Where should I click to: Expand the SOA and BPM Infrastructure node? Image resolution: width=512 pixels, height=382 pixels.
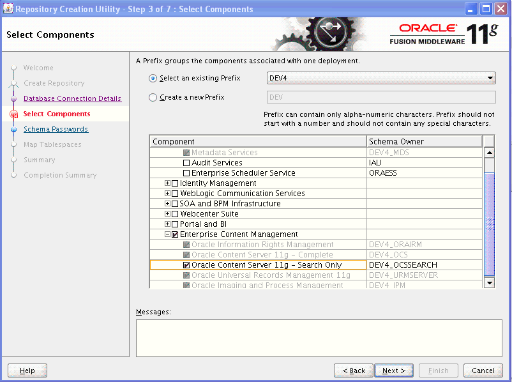pyautogui.click(x=167, y=204)
